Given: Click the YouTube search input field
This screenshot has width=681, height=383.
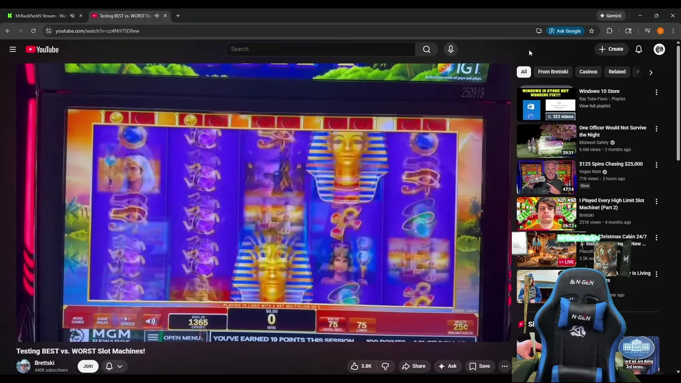Looking at the screenshot, I should [320, 49].
